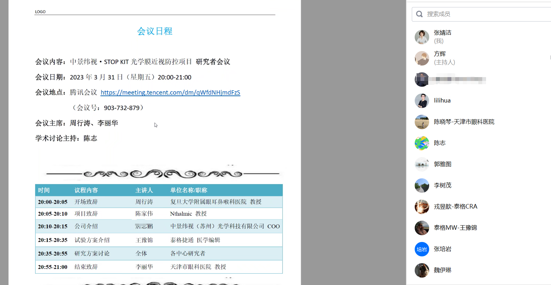551x285 pixels.
Task: Click the magnifier icon in member search
Action: tap(419, 14)
